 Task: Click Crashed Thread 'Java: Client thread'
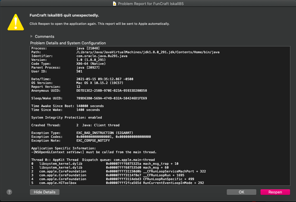point(101,125)
